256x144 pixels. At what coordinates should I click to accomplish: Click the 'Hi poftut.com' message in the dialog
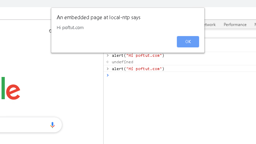pyautogui.click(x=70, y=27)
